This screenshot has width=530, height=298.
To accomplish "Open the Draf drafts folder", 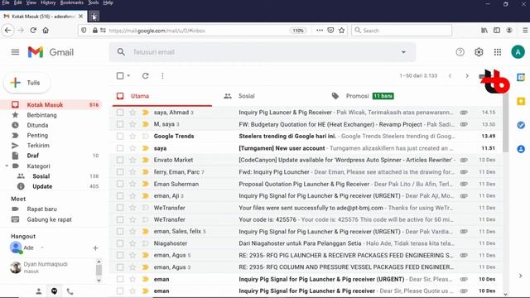I will coord(33,156).
